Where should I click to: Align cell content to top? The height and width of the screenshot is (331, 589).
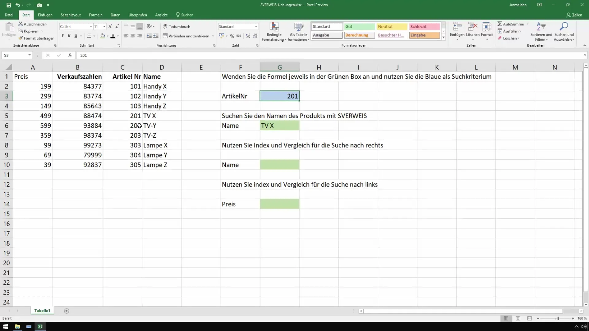pyautogui.click(x=126, y=26)
